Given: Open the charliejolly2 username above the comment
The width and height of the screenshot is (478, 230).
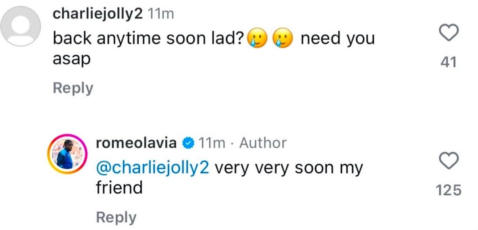Looking at the screenshot, I should [97, 14].
